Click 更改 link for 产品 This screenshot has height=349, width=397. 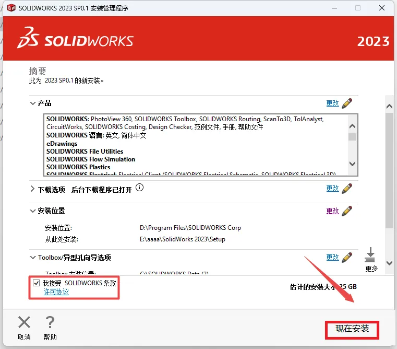click(x=332, y=103)
